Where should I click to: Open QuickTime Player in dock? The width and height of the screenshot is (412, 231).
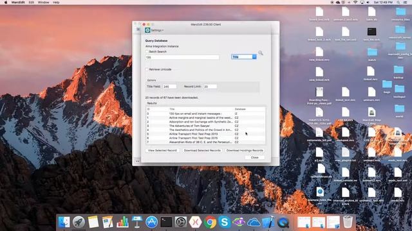coord(283,222)
